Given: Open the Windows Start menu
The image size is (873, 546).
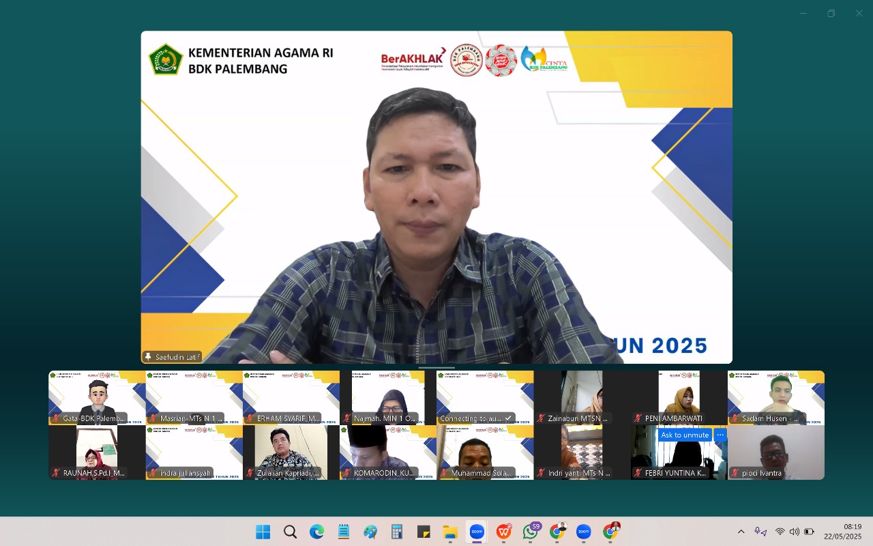Looking at the screenshot, I should (262, 531).
